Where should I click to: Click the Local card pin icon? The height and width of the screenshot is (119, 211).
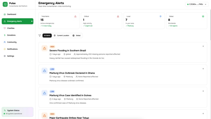coord(160,17)
